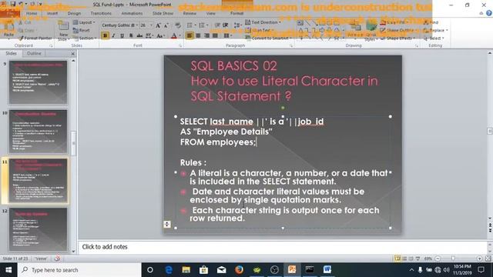Image resolution: width=493 pixels, height=277 pixels.
Task: Click Decrease List Level icon
Action: pyautogui.click(x=217, y=25)
